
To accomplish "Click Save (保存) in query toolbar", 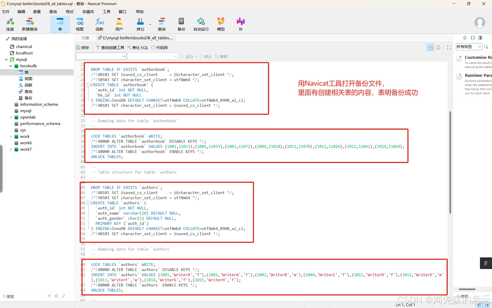I will [83, 47].
